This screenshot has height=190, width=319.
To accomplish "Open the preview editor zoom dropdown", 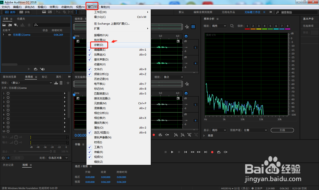I will [x=173, y=77].
